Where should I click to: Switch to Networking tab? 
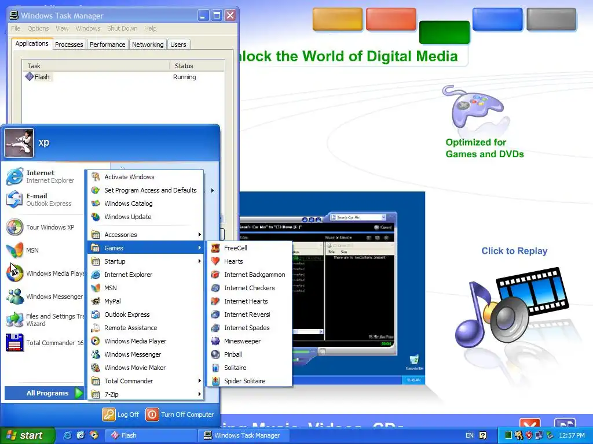[x=148, y=45]
